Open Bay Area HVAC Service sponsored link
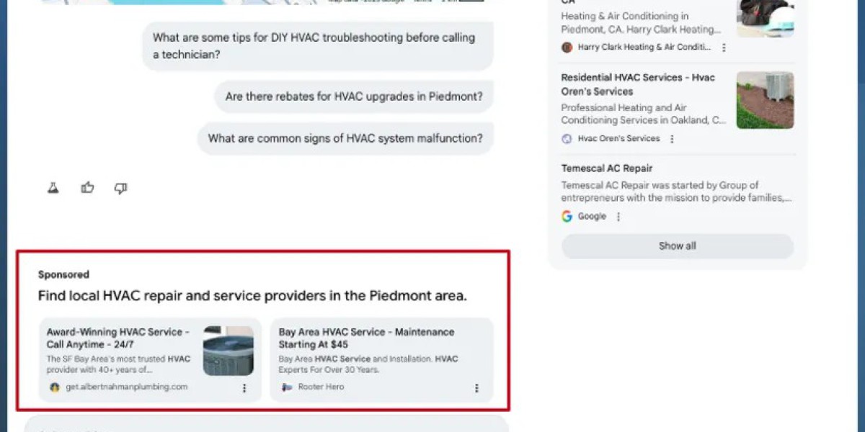The image size is (865, 432). tap(366, 338)
